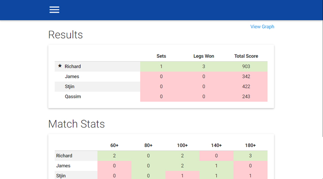323x179 pixels.
Task: Click the page's vertical scrollbar
Action: [322, 78]
